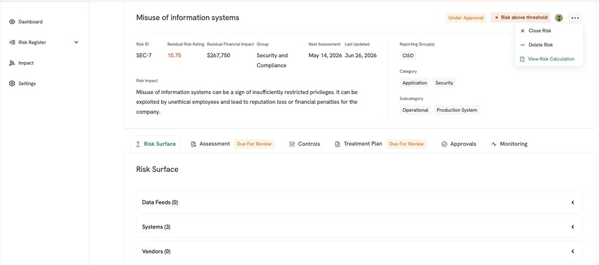Expand the Data Feeds (0) section chevron

tap(572, 202)
